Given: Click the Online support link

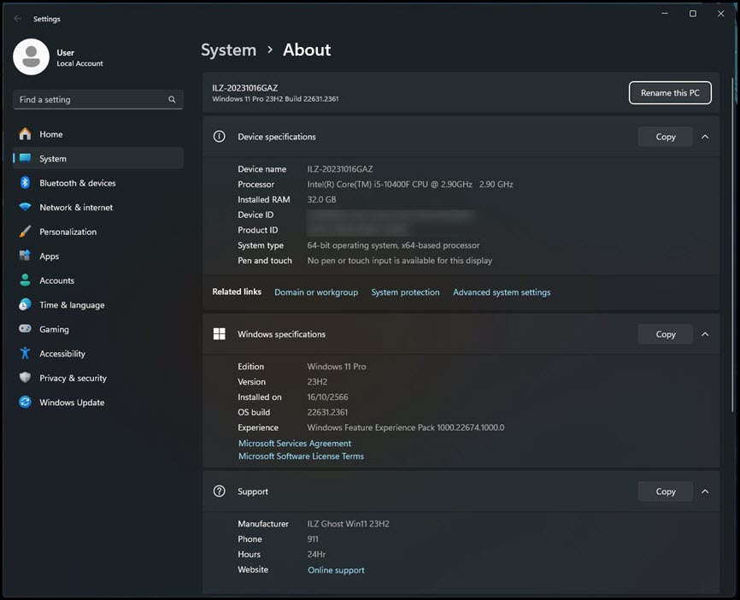Looking at the screenshot, I should [x=336, y=570].
